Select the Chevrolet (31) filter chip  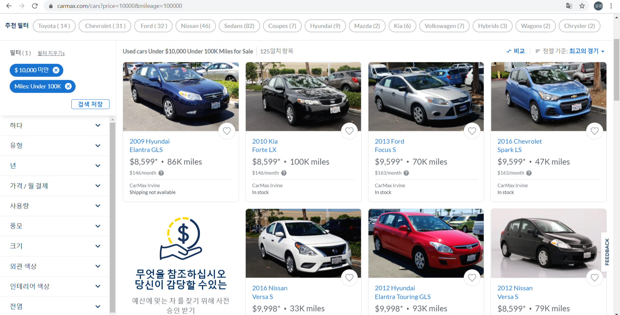click(105, 26)
